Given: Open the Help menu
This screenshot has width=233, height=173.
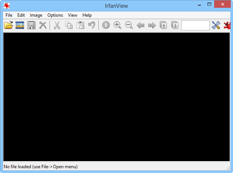Looking at the screenshot, I should point(87,15).
